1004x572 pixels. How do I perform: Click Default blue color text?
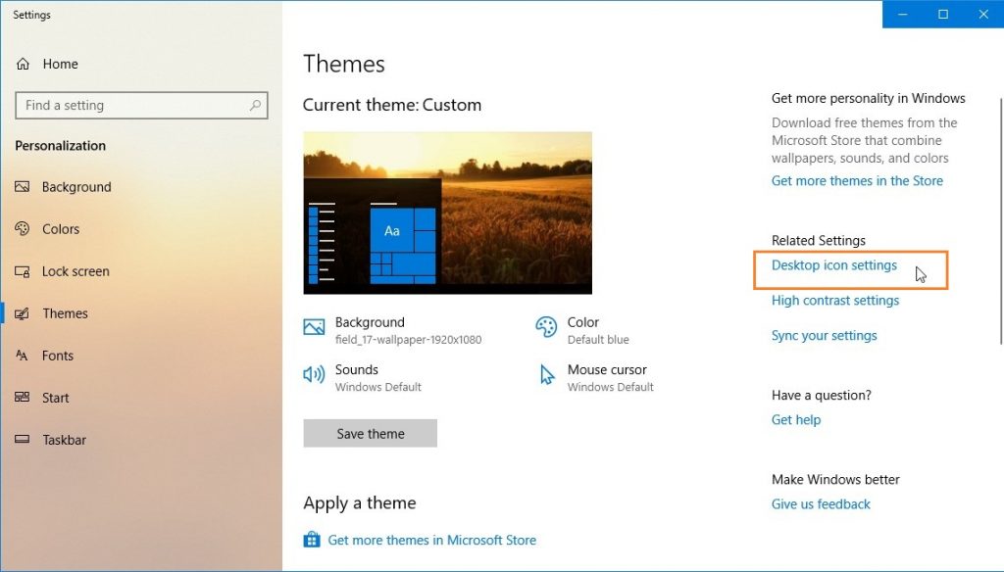pyautogui.click(x=598, y=340)
